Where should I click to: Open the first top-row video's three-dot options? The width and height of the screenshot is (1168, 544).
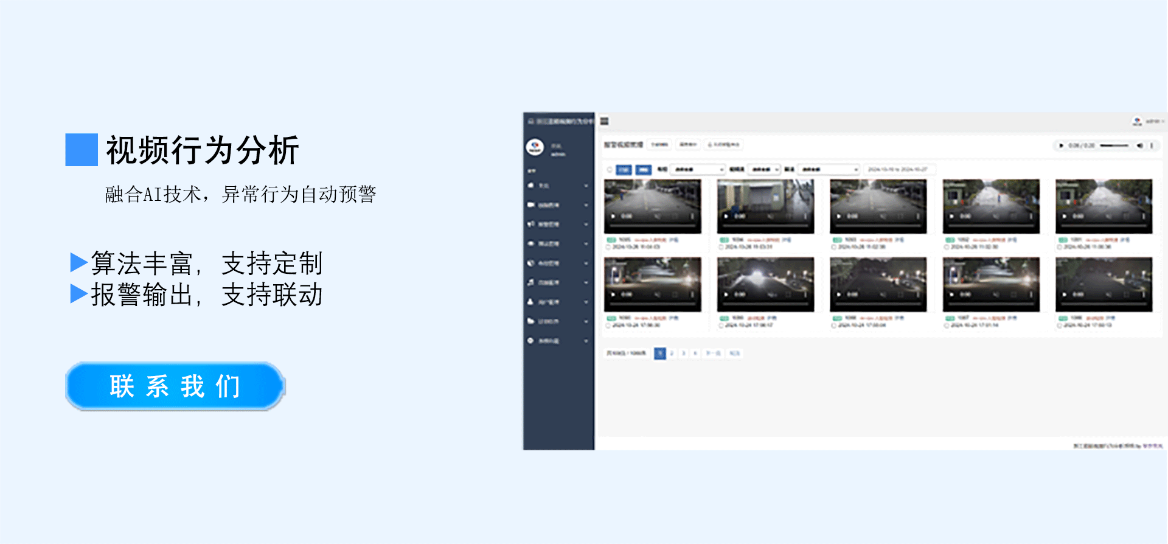[692, 216]
